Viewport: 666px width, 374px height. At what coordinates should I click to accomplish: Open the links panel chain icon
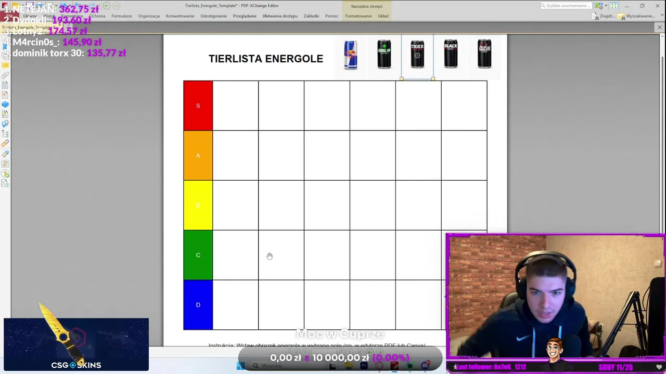coord(5,144)
